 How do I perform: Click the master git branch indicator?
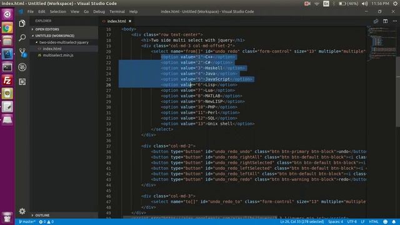click(x=27, y=222)
